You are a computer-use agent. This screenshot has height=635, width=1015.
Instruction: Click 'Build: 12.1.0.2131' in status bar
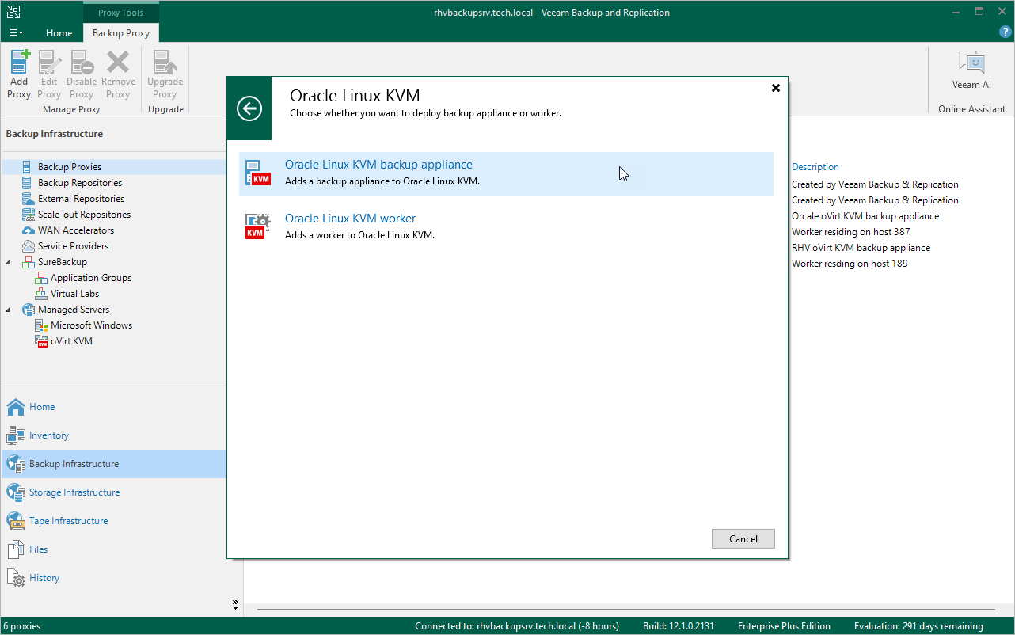pyautogui.click(x=678, y=626)
